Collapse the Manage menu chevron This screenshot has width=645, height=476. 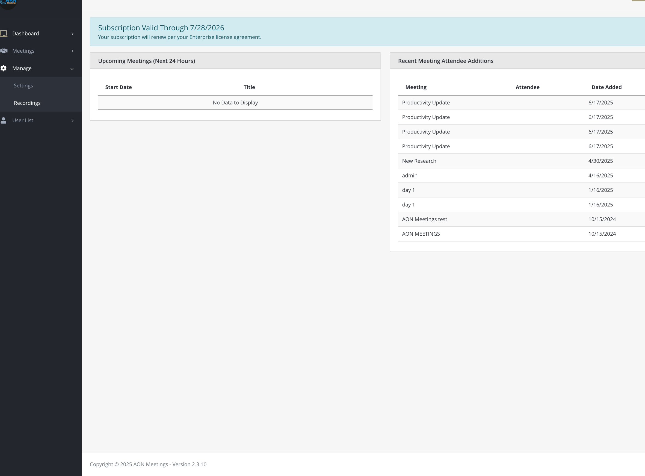(72, 69)
